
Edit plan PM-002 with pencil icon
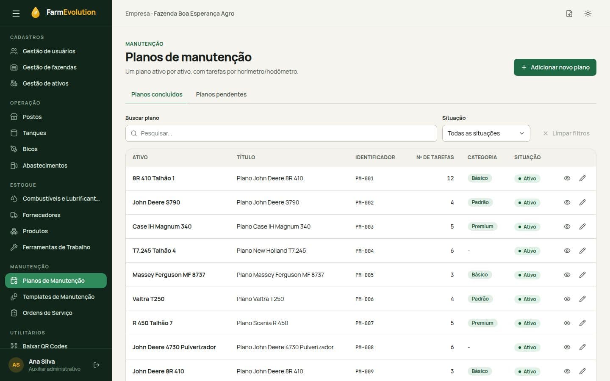(x=582, y=202)
